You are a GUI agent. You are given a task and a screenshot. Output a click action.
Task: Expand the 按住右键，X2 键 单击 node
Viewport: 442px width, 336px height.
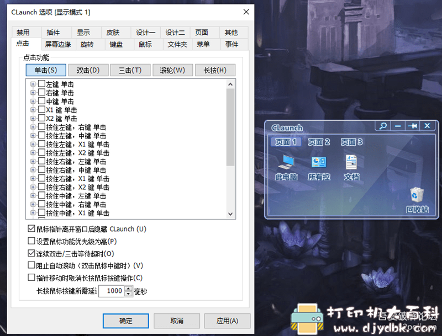pyautogui.click(x=33, y=187)
